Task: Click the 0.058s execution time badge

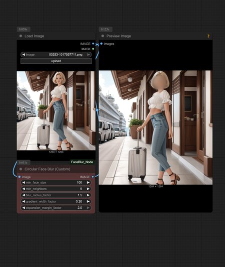Action: pyautogui.click(x=23, y=29)
